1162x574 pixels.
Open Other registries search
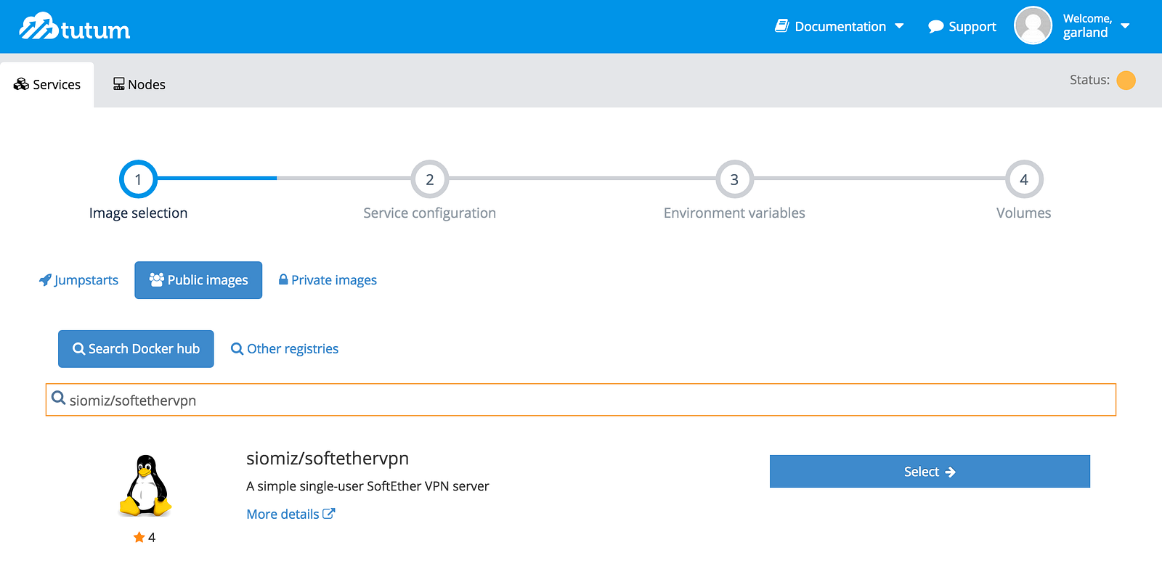click(285, 349)
